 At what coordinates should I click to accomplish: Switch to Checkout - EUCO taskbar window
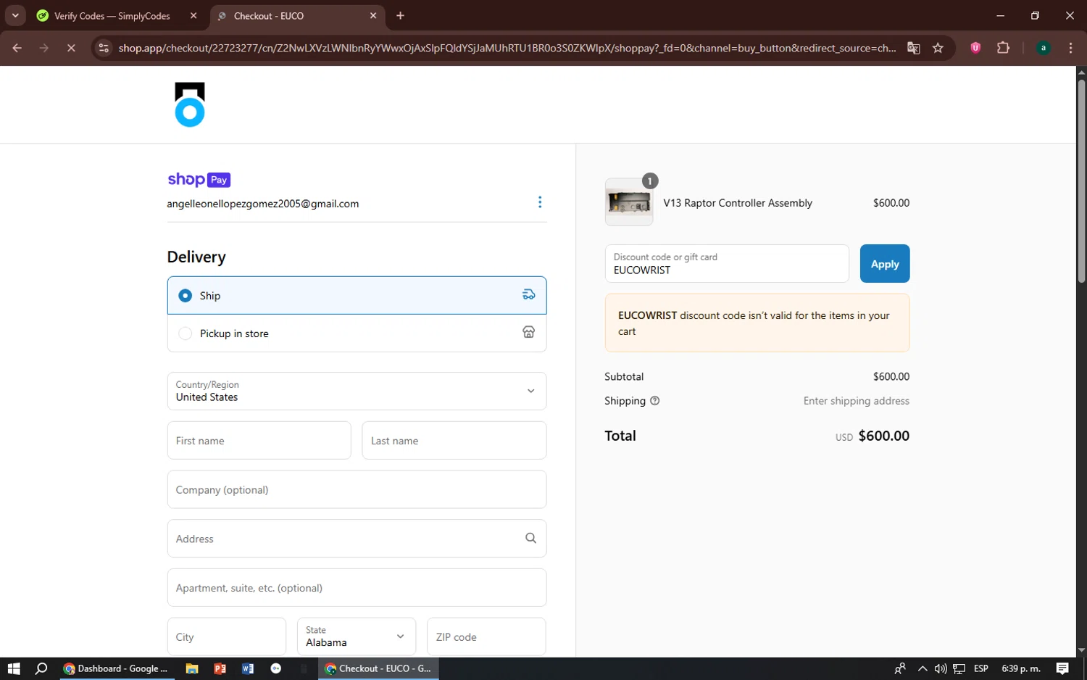[x=378, y=668]
